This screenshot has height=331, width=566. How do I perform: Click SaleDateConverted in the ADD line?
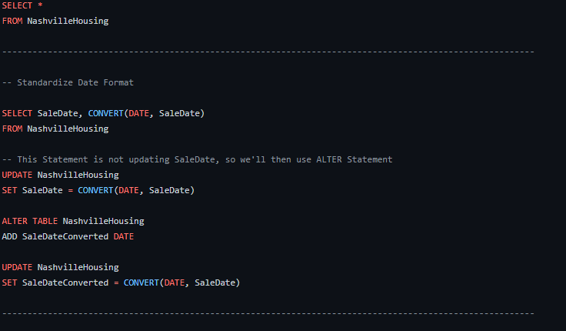(x=65, y=236)
